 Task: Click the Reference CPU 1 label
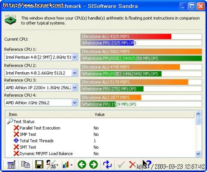20,49
